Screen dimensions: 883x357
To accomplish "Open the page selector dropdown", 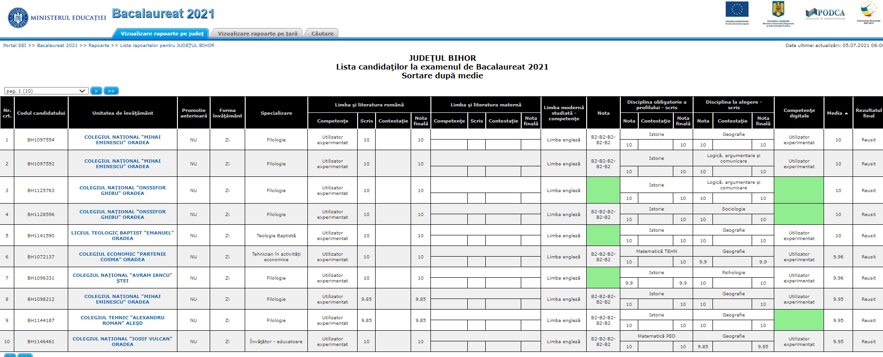I will pyautogui.click(x=46, y=91).
